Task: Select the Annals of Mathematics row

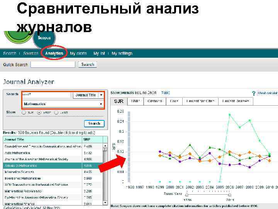Action: click(53, 166)
